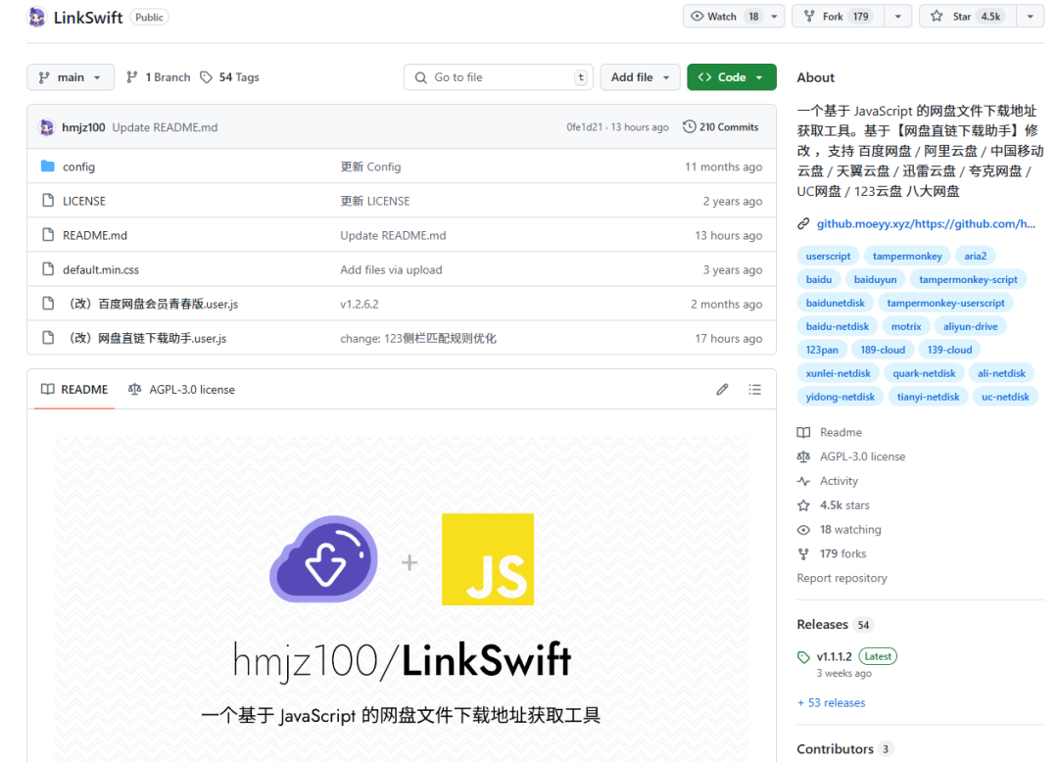Viewport: 1058px width, 762px height.
Task: Switch to the AGPL-3.0 license tab
Action: tap(181, 389)
